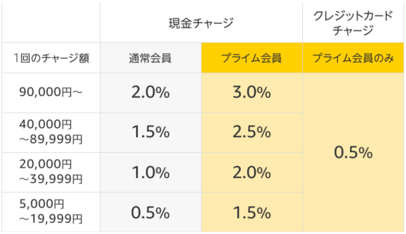Click 1.5% in the 通常会員 column
The height and width of the screenshot is (234, 406).
150,133
